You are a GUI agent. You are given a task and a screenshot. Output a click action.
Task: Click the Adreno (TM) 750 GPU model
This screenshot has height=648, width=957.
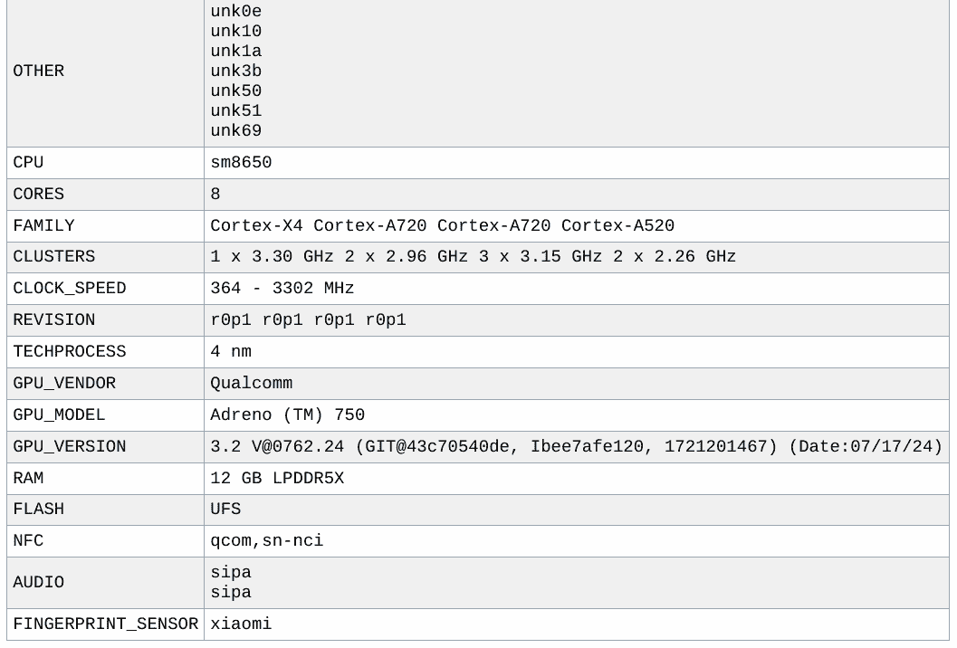(287, 415)
